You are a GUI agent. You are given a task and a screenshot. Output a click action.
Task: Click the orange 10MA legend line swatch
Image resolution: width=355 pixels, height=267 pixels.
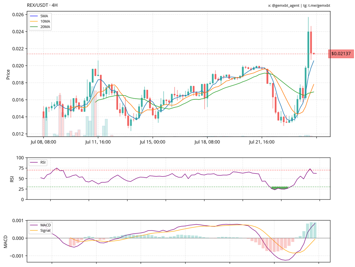point(34,21)
